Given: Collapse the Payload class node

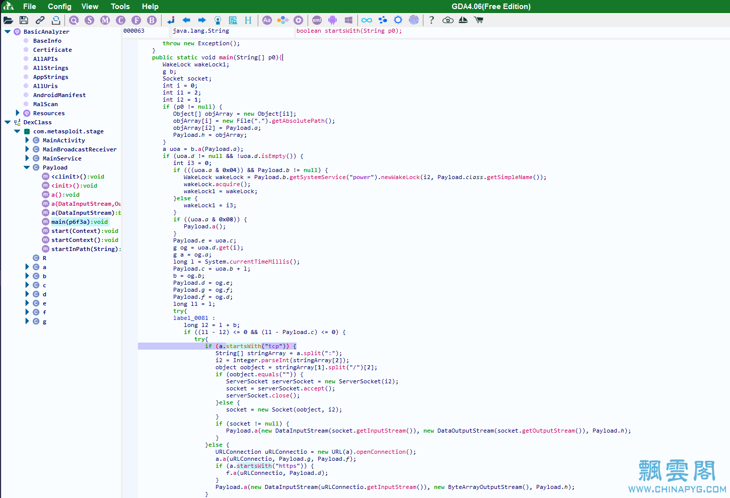Looking at the screenshot, I should (27, 168).
